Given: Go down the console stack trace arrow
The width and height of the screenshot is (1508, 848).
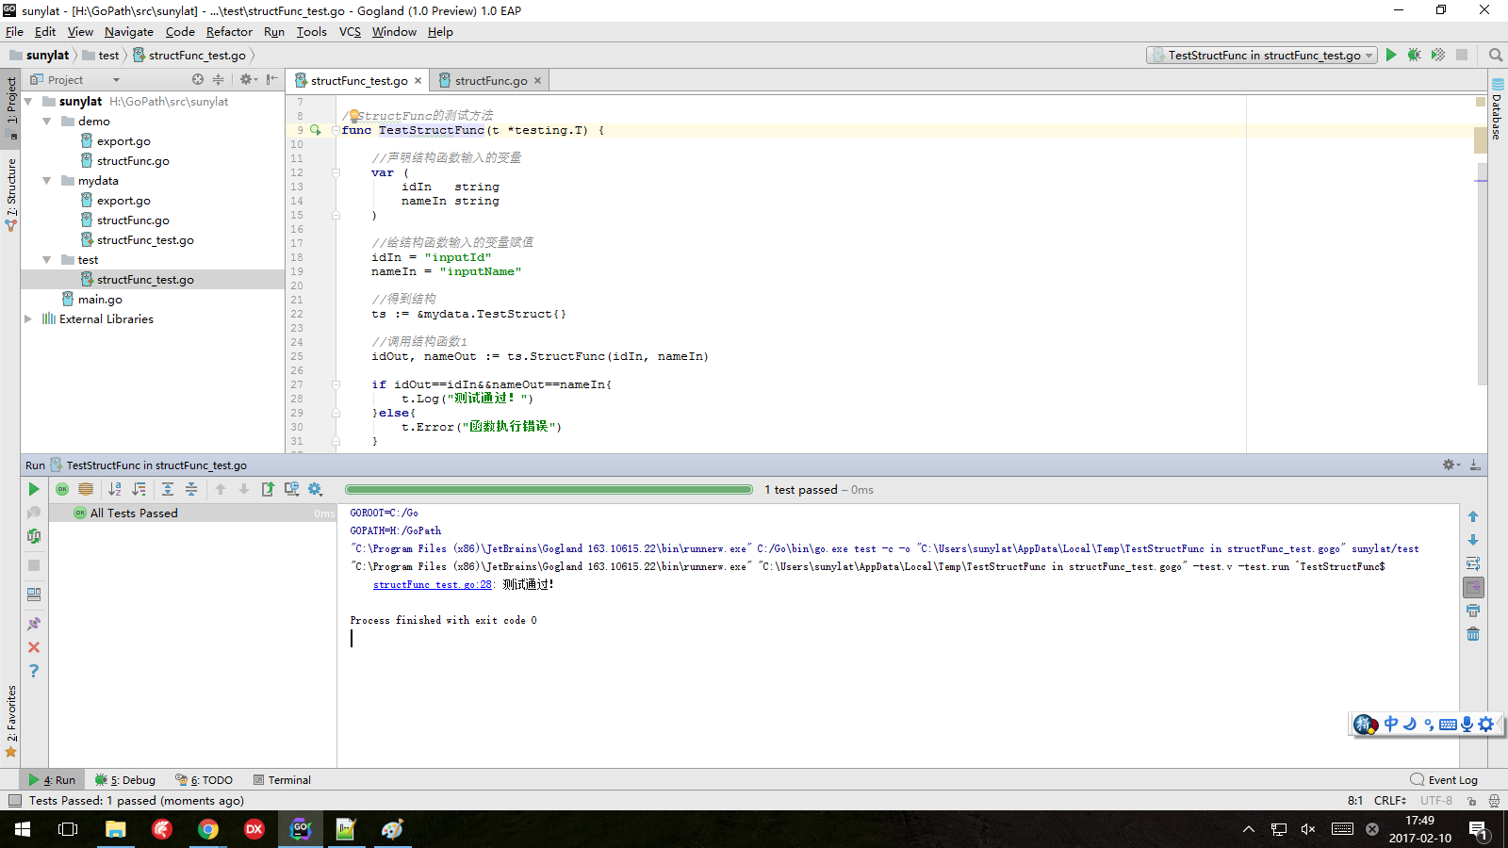Looking at the screenshot, I should (1473, 540).
